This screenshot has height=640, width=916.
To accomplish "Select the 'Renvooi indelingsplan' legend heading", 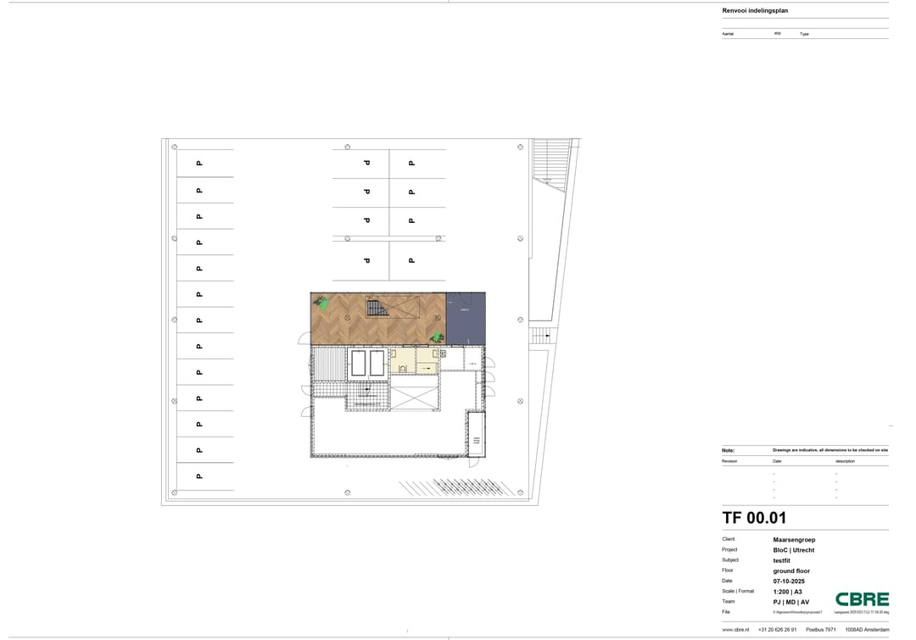I will pyautogui.click(x=752, y=11).
